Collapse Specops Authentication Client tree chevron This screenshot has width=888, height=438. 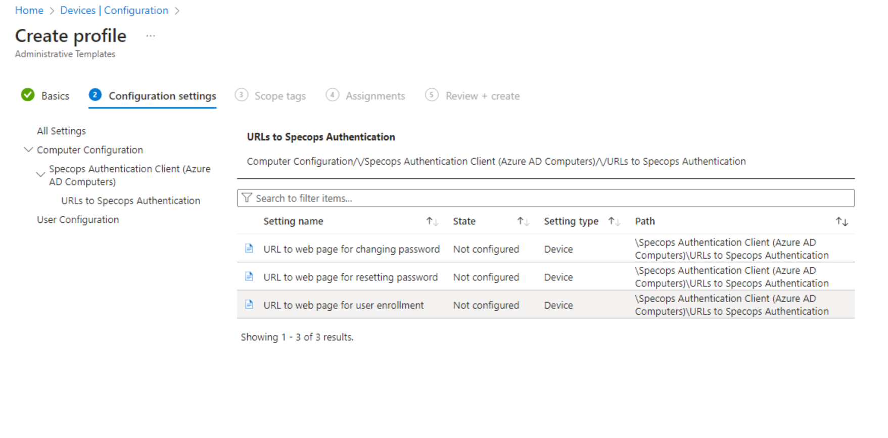41,175
